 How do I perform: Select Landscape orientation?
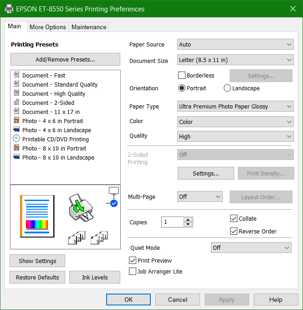point(227,88)
